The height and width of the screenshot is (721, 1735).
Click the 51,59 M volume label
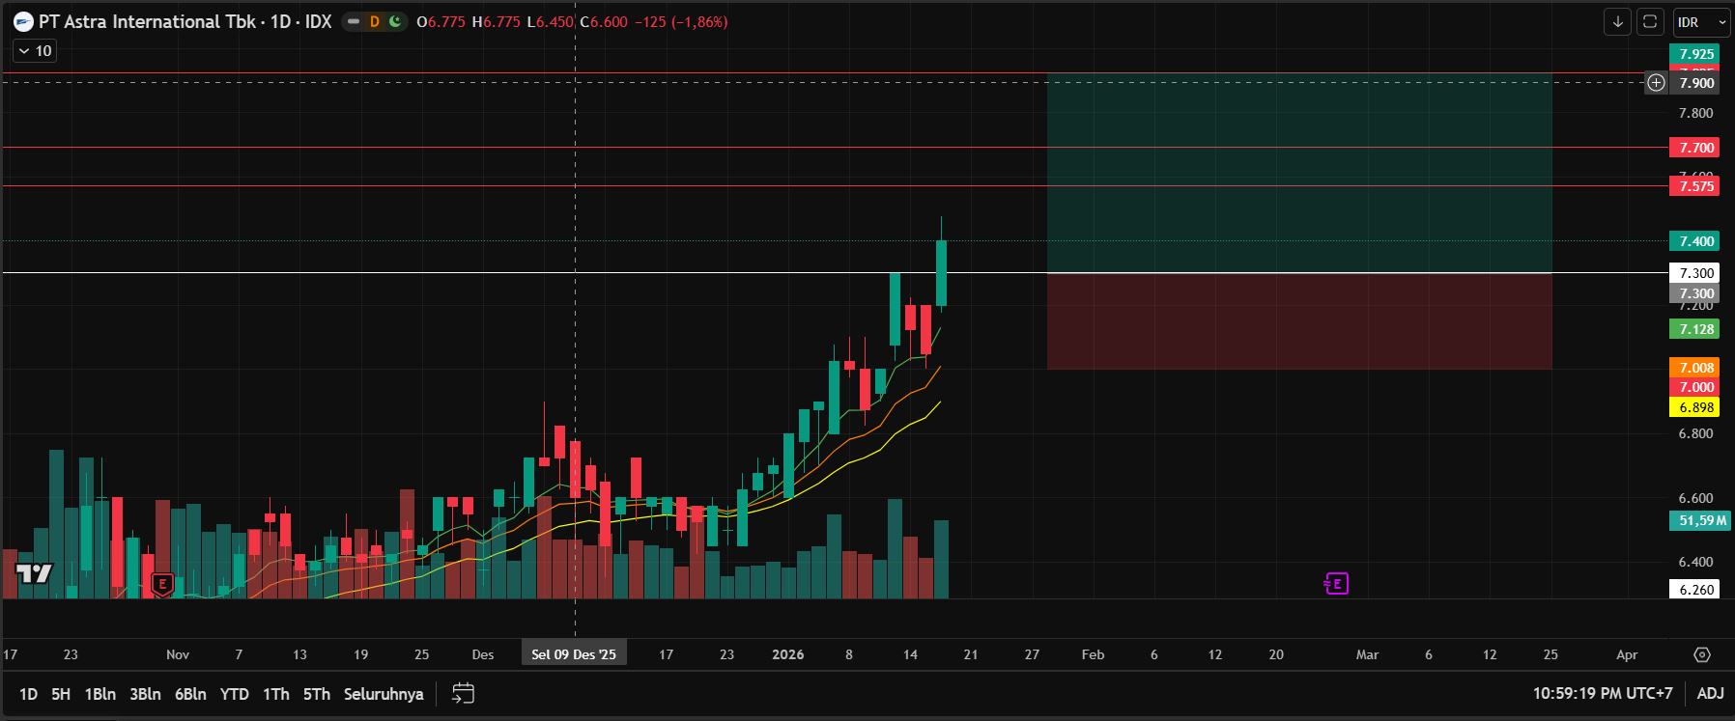click(1700, 520)
